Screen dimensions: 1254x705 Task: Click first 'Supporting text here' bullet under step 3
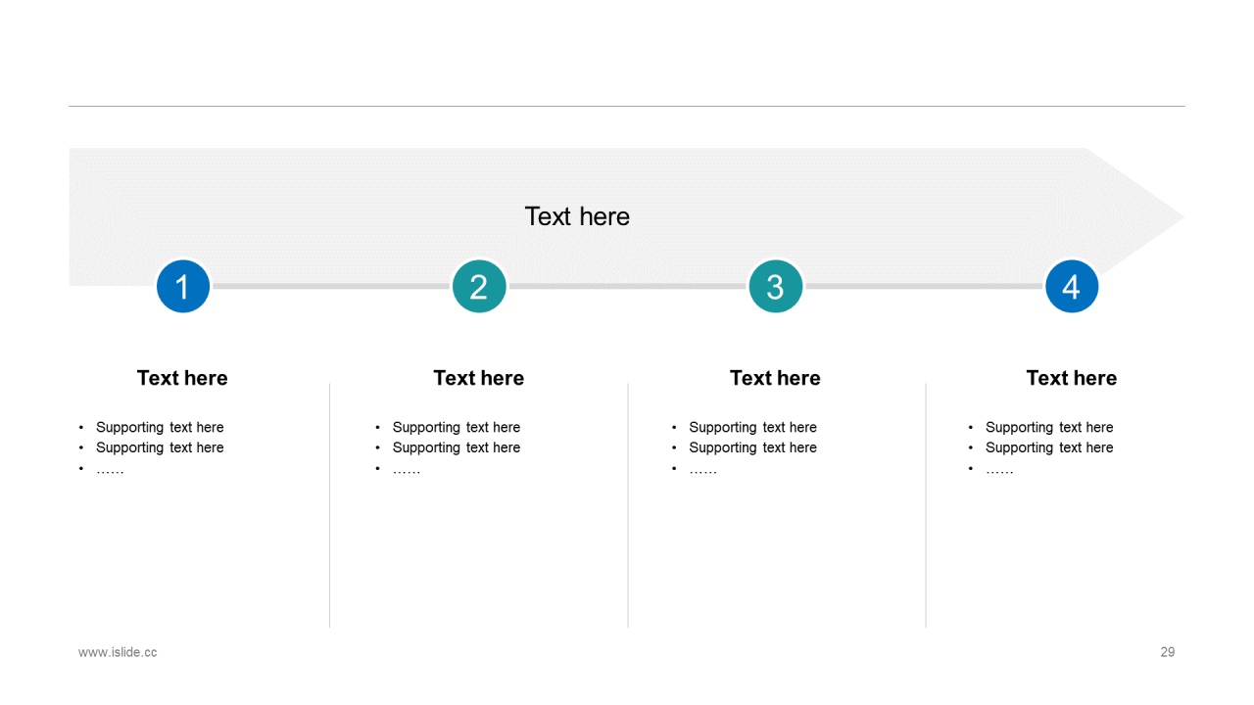point(752,428)
